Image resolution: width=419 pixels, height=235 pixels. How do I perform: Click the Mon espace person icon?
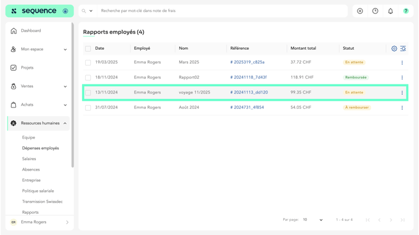13,49
